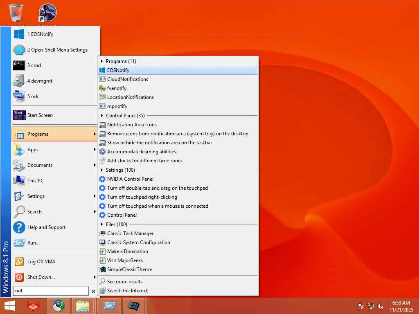The image size is (419, 314).
Task: Open This PC
Action: (x=54, y=180)
